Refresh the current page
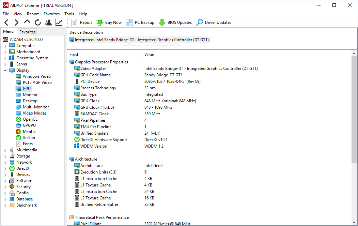 point(38,22)
